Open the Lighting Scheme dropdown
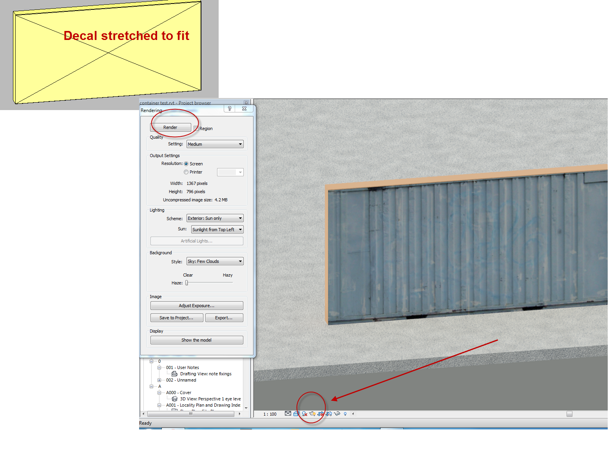This screenshot has width=614, height=456. [x=215, y=218]
